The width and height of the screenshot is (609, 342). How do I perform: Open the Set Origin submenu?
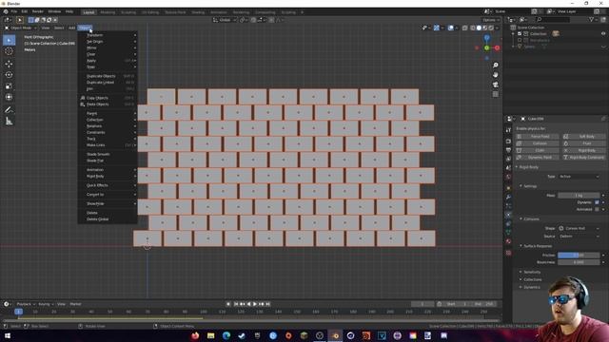click(108, 42)
